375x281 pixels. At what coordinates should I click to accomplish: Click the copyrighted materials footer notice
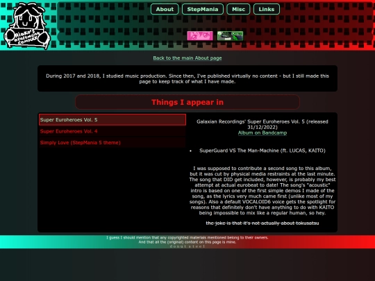(187, 237)
